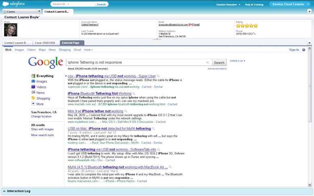Image resolution: width=314 pixels, height=196 pixels.
Task: Select the External Page subtab
Action: 71,43
